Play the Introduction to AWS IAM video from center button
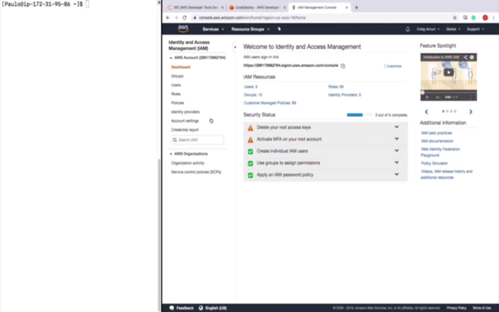Viewport: 499px width, 312px height. point(448,73)
